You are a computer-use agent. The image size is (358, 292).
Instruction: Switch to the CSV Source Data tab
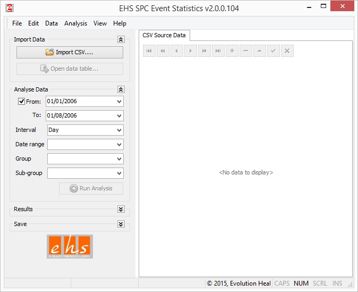(164, 35)
